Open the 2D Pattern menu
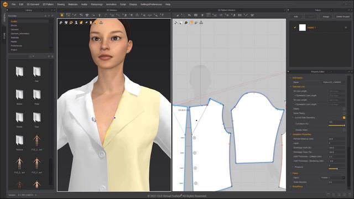The width and height of the screenshot is (354, 199). (x=48, y=4)
